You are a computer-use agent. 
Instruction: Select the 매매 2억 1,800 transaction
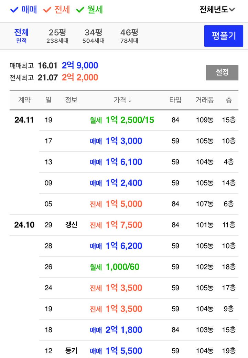click(x=124, y=330)
